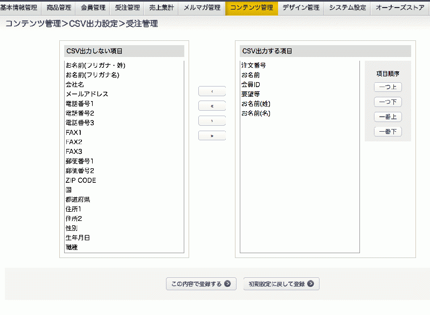The width and height of the screenshot is (430, 315).
Task: Select お名前(名) in output list
Action: pos(300,113)
